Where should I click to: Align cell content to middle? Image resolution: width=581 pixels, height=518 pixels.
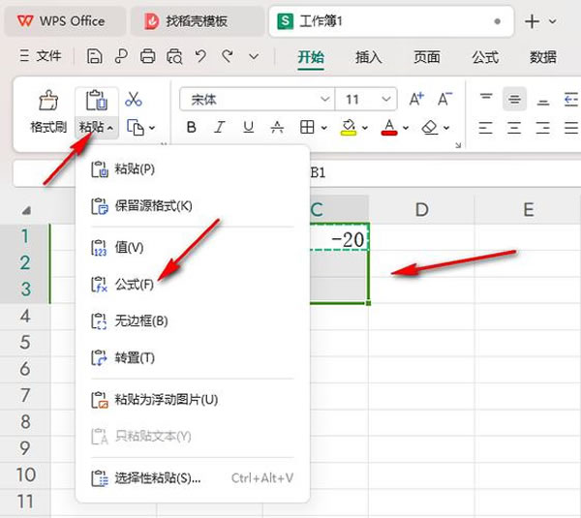(514, 99)
